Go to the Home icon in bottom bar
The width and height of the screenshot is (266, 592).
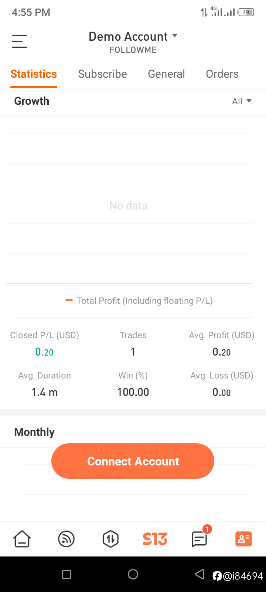tap(22, 539)
